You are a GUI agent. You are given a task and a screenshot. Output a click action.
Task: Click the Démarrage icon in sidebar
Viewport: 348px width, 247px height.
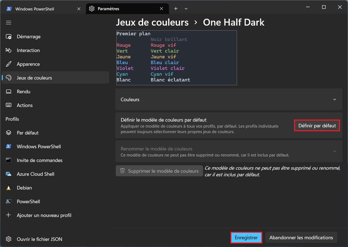(x=8, y=36)
